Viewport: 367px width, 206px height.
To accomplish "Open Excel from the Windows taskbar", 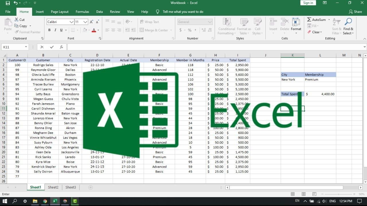I will click(55, 201).
